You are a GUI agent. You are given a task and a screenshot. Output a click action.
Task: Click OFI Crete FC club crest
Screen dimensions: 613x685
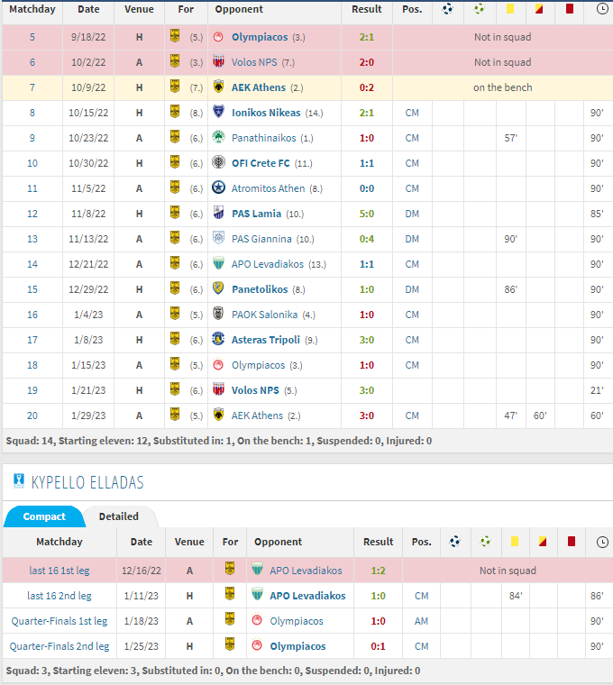(218, 162)
